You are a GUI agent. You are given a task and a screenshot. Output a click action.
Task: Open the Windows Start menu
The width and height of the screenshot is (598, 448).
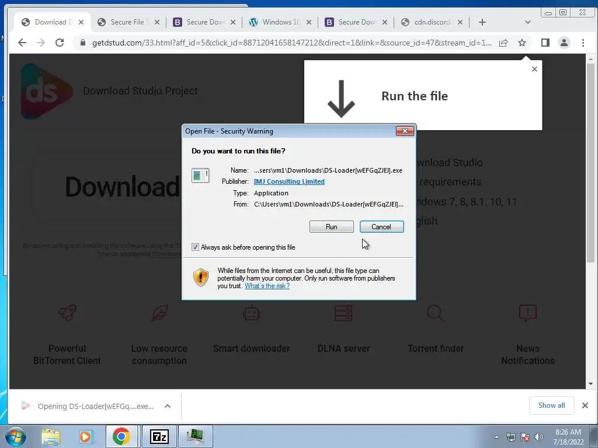tap(16, 436)
